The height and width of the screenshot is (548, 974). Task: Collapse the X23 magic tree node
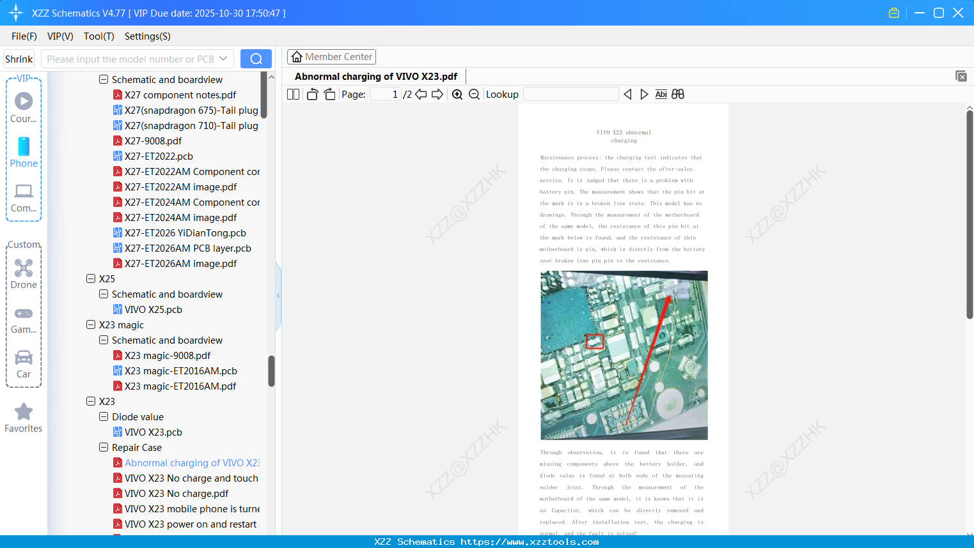[x=91, y=324]
